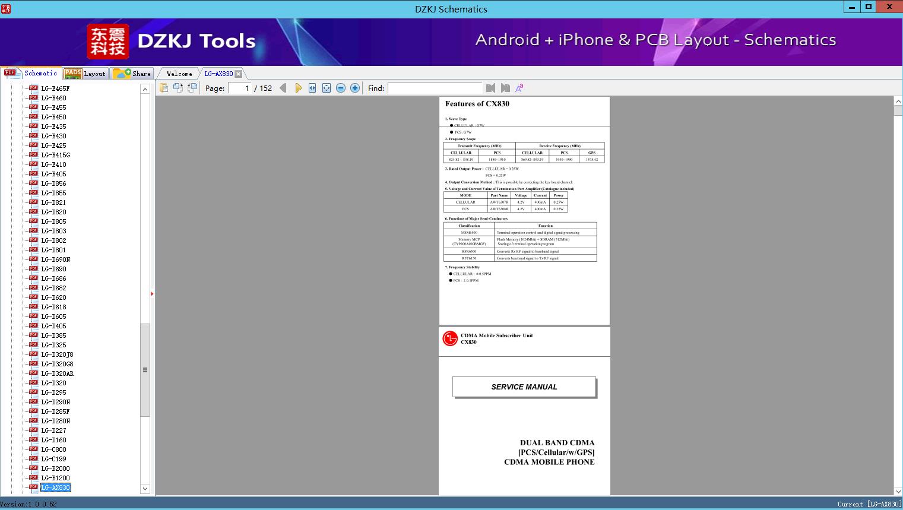
Task: Open the LG-E430 entry
Action: coord(53,136)
